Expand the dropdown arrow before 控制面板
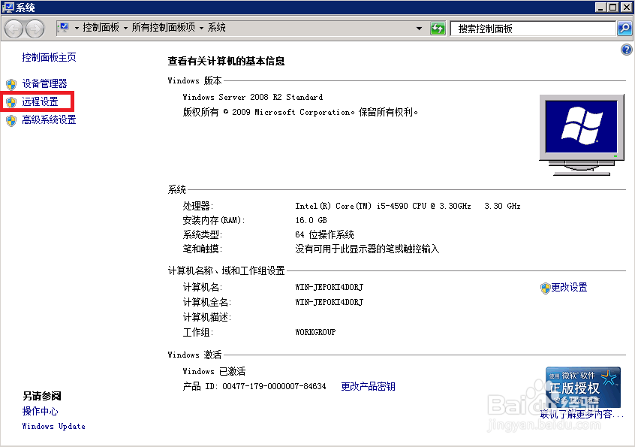635x447 pixels. tap(77, 28)
